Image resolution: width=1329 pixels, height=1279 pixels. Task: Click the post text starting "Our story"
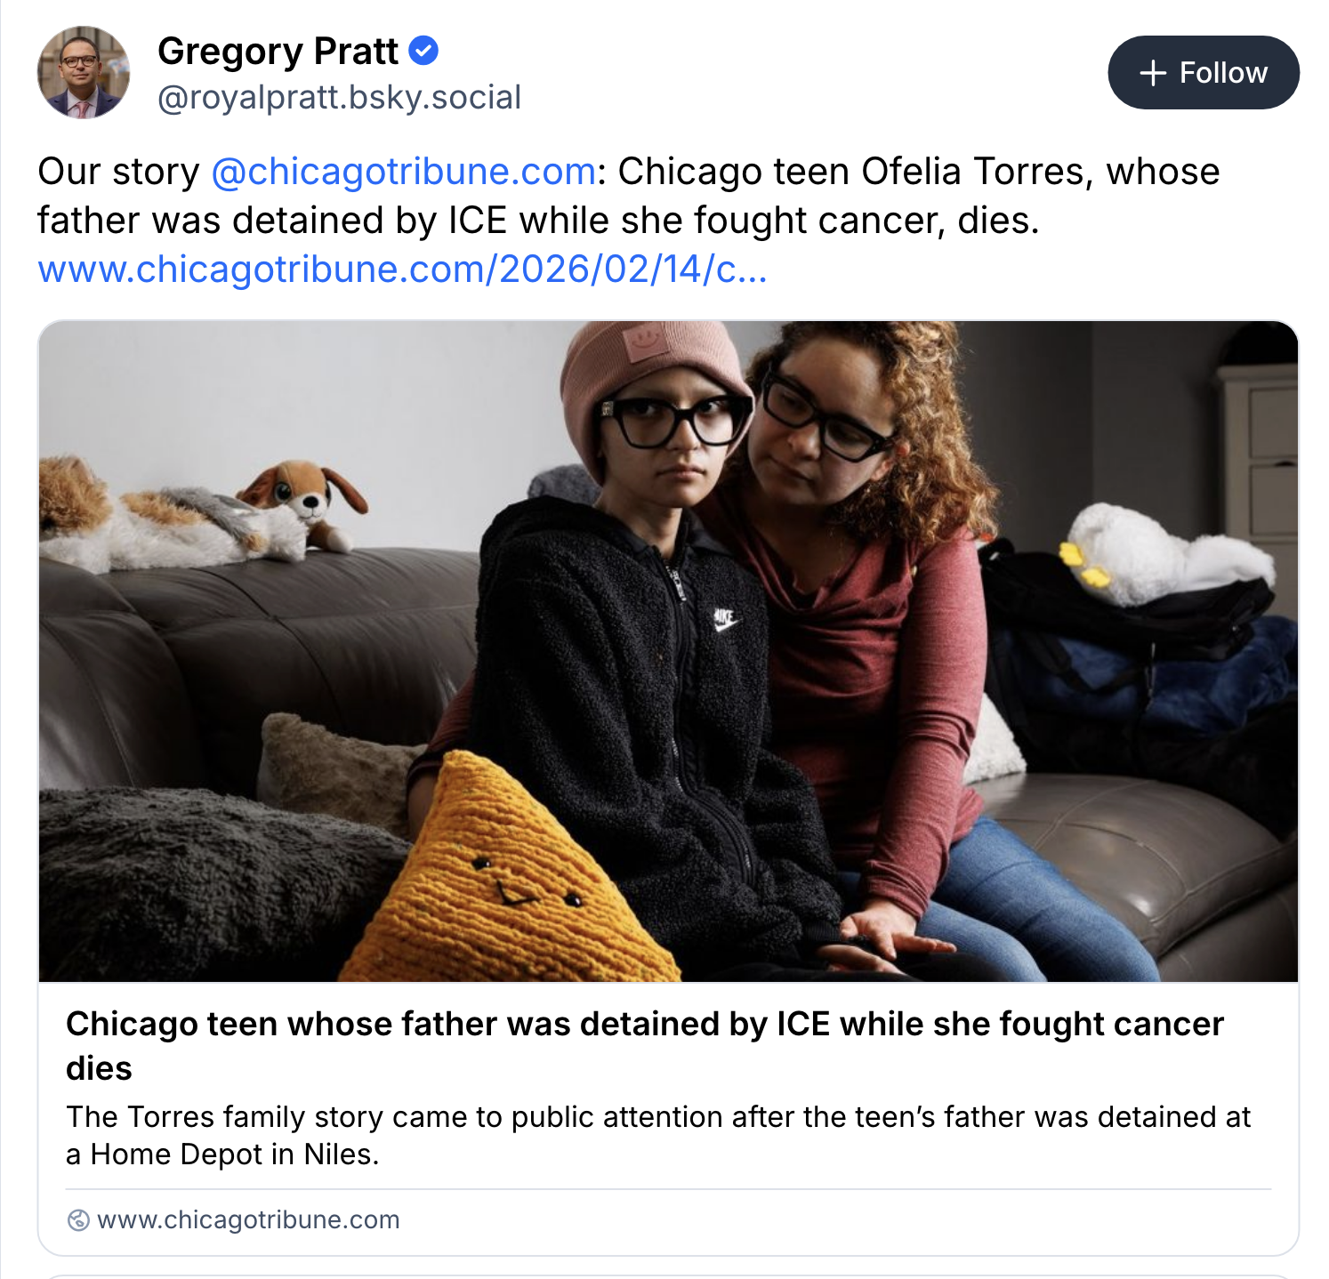pyautogui.click(x=118, y=172)
